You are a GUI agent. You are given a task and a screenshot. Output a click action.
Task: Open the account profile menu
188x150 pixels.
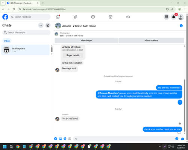coord(180,17)
